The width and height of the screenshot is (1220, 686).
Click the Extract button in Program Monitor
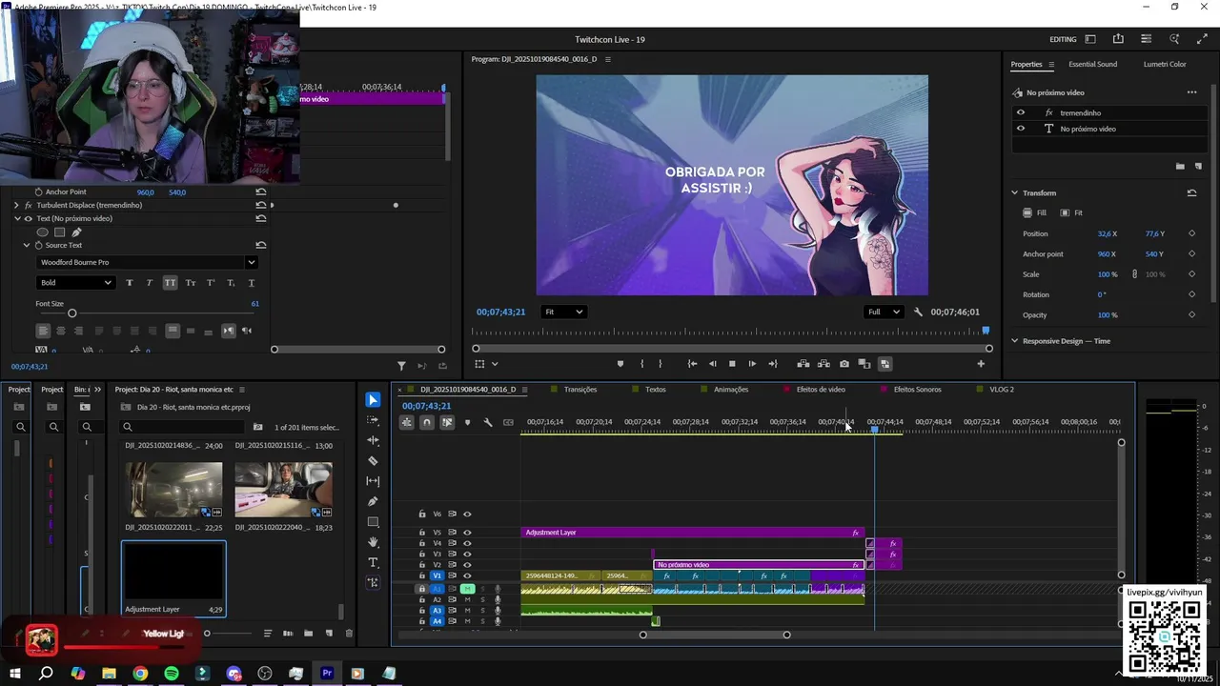823,364
